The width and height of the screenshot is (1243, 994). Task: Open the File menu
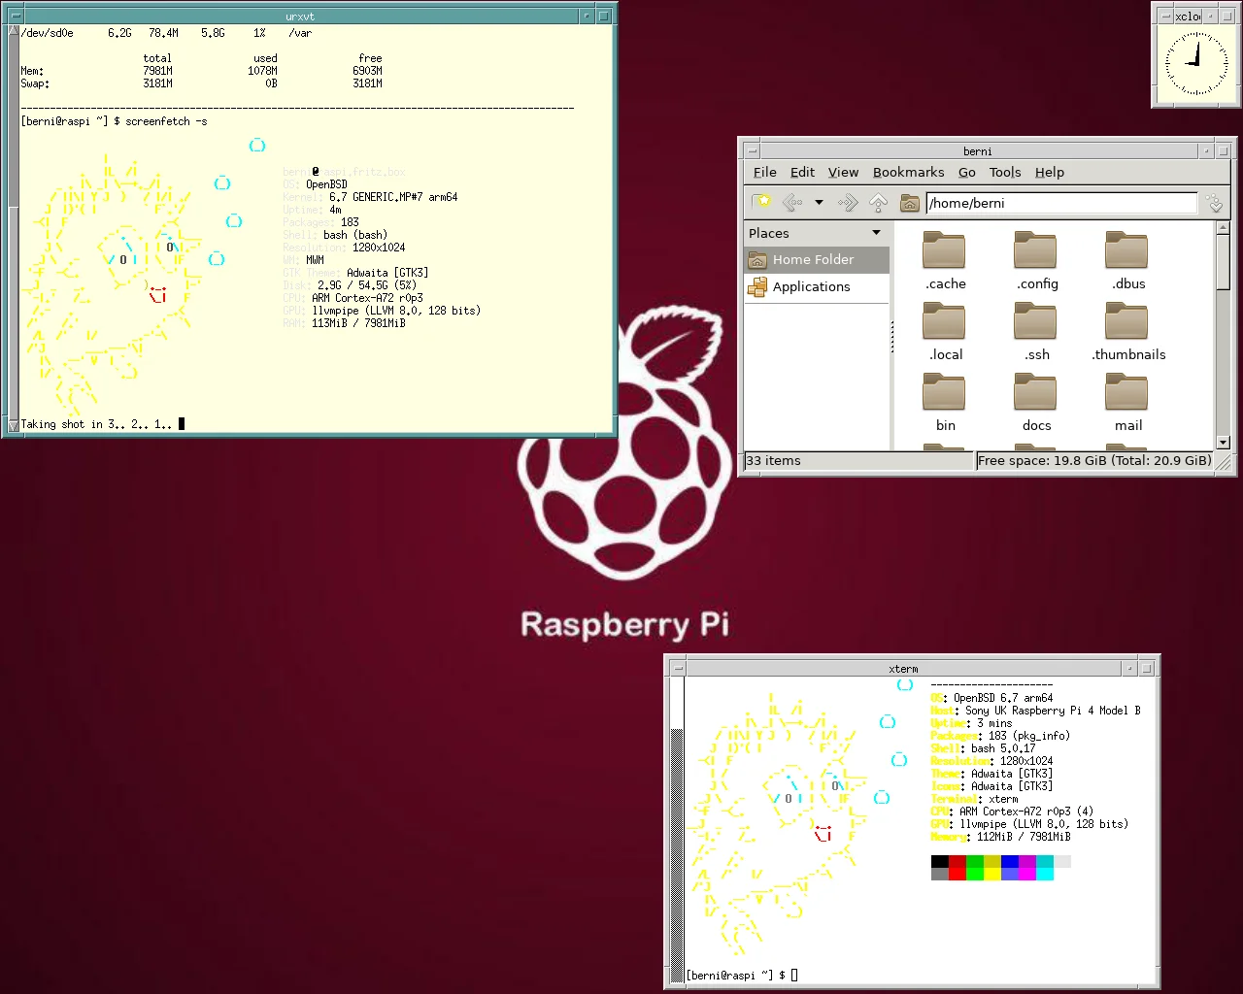765,172
